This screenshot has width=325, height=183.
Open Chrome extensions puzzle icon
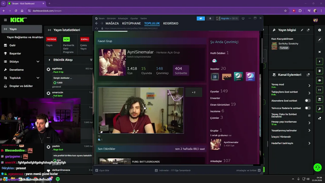point(300,11)
